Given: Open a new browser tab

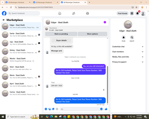Looking at the screenshot, I should tap(89, 2).
